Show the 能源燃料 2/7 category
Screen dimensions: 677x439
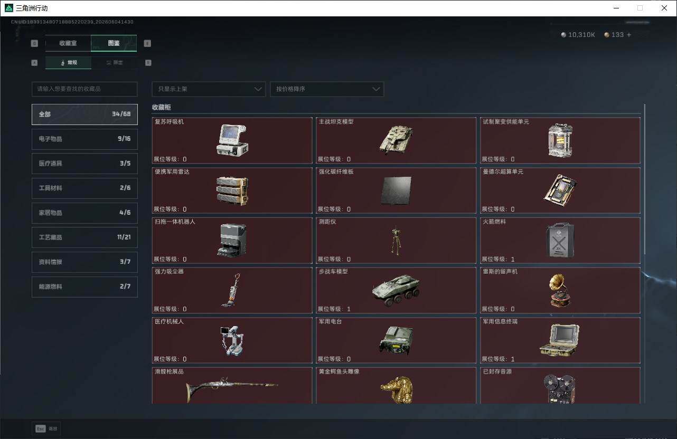click(x=84, y=287)
